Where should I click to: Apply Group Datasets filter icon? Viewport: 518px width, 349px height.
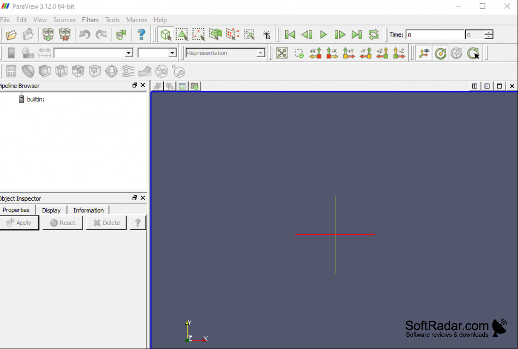pyautogui.click(x=162, y=71)
